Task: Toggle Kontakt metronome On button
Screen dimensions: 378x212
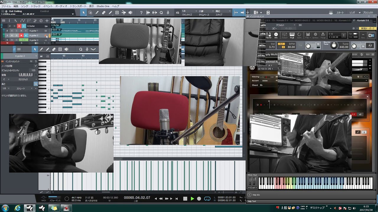Action: (x=318, y=44)
